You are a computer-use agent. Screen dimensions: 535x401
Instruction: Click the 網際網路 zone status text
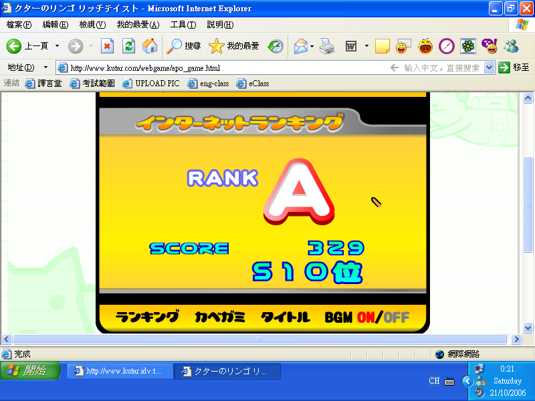[463, 354]
